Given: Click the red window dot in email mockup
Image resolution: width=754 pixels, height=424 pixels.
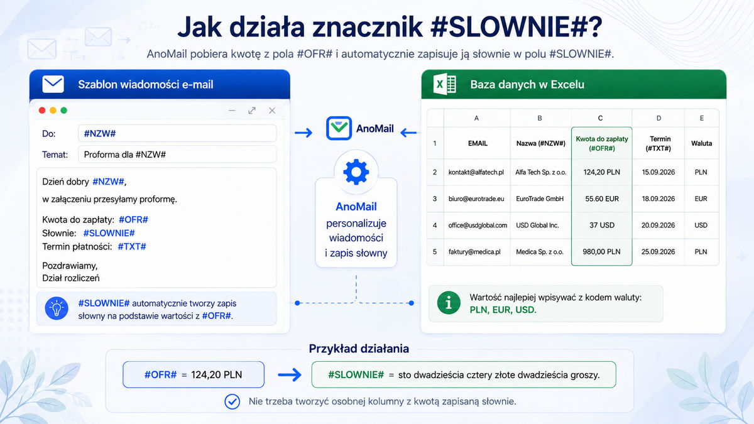Looking at the screenshot, I should (x=42, y=111).
